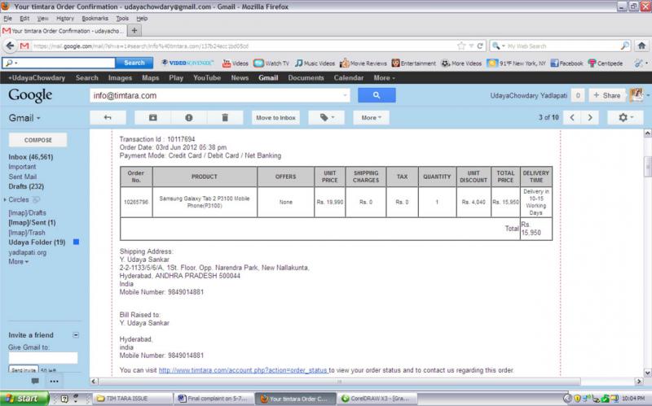Go back with Firefox back arrow
The image size is (652, 406).
click(10, 46)
